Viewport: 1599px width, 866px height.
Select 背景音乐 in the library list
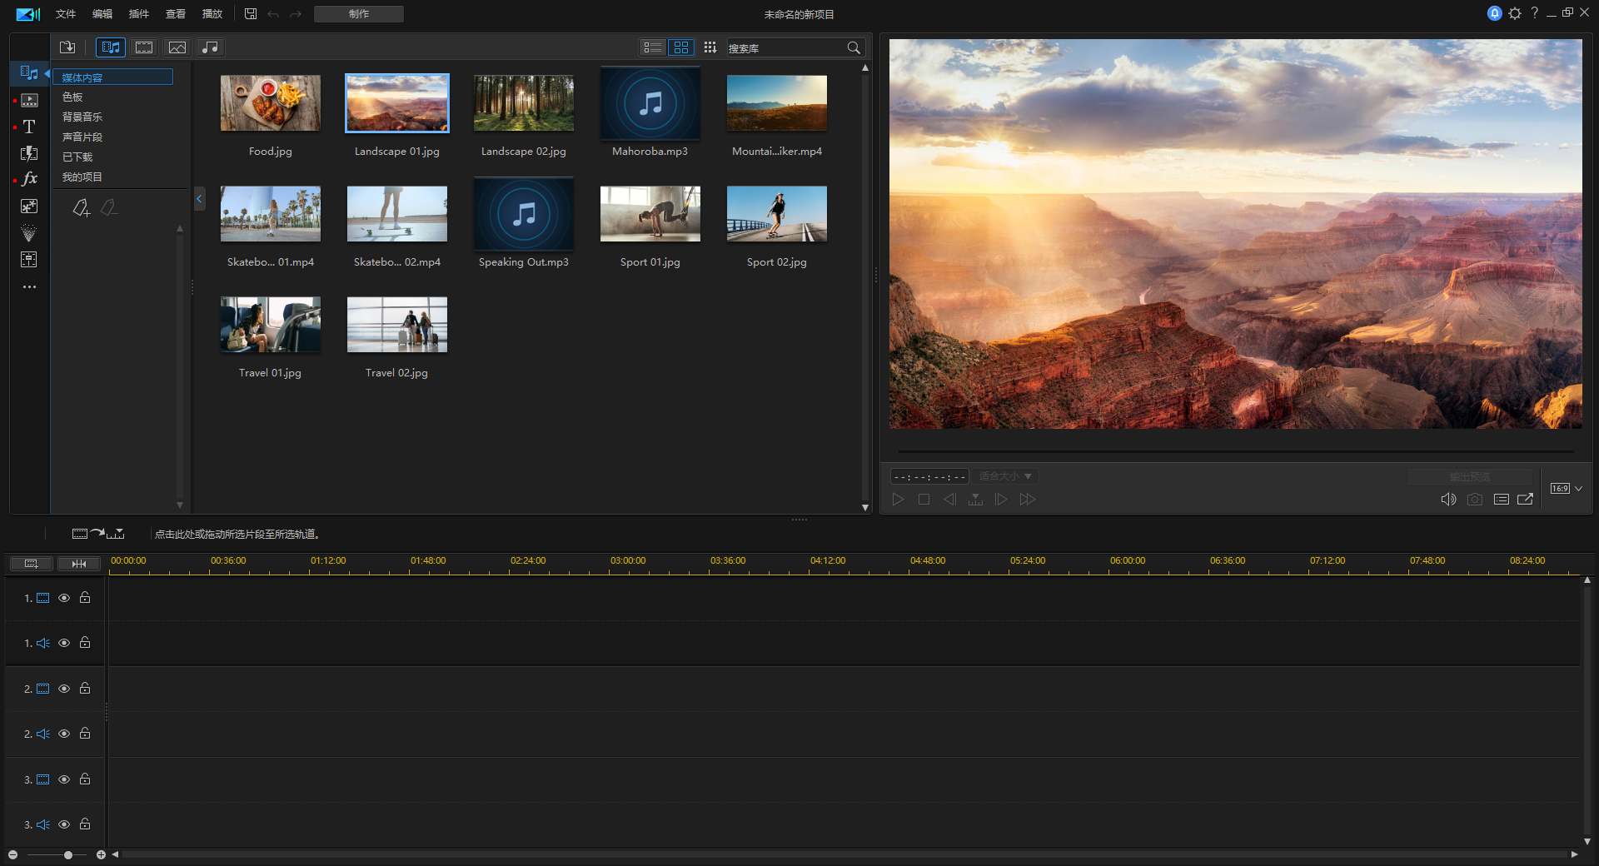82,117
